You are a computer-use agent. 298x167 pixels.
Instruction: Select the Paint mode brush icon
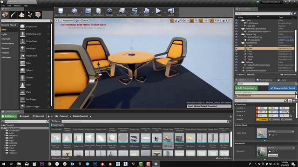point(14,14)
